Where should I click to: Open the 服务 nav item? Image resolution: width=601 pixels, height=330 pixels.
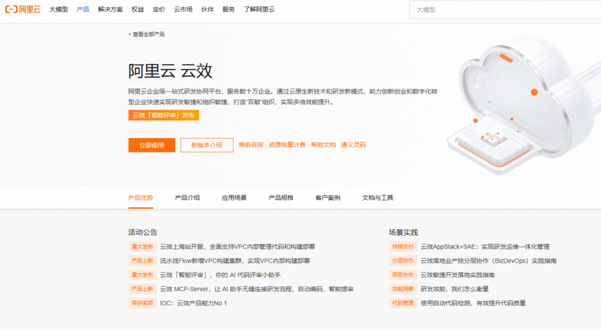228,9
